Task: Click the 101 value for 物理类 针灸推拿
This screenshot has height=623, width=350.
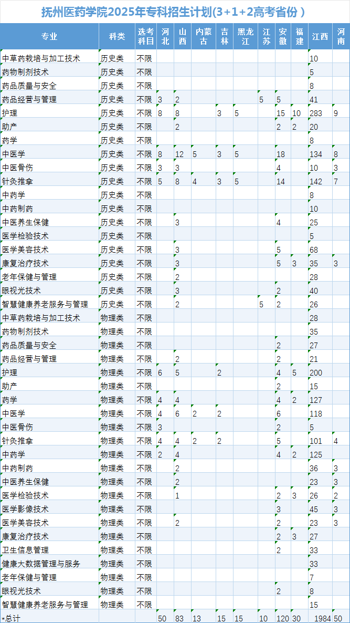Action: point(316,441)
